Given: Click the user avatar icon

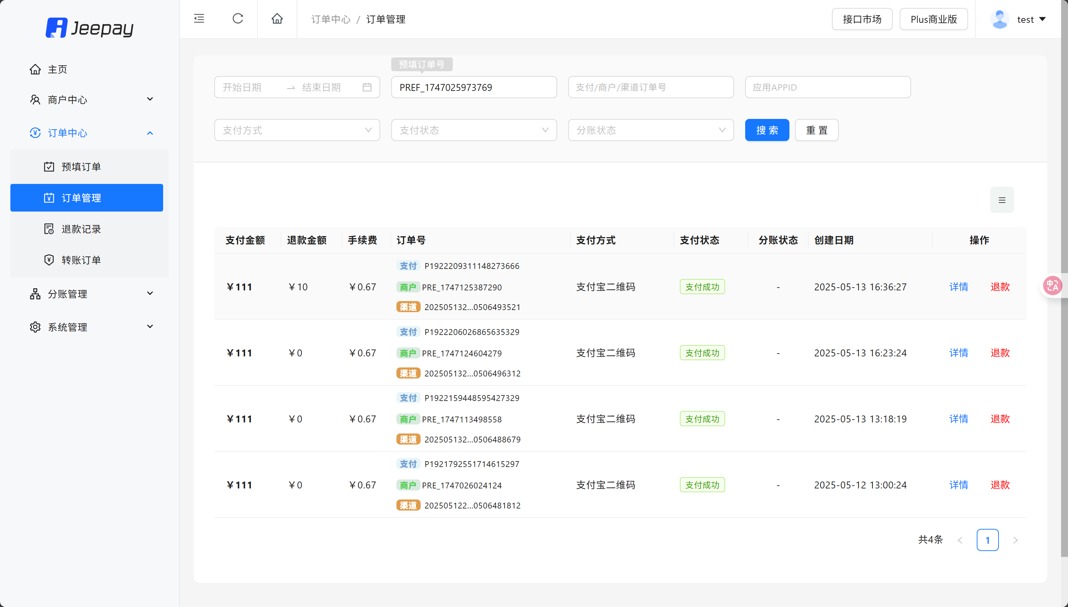Looking at the screenshot, I should tap(999, 19).
